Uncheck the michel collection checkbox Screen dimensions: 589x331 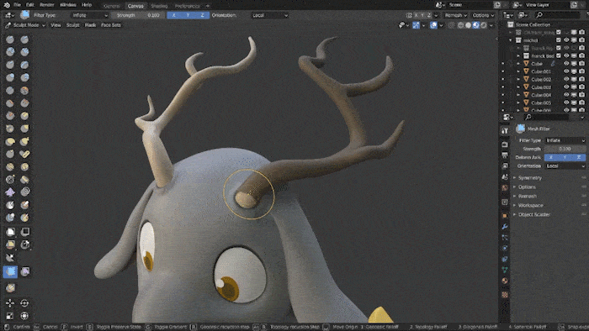point(559,40)
